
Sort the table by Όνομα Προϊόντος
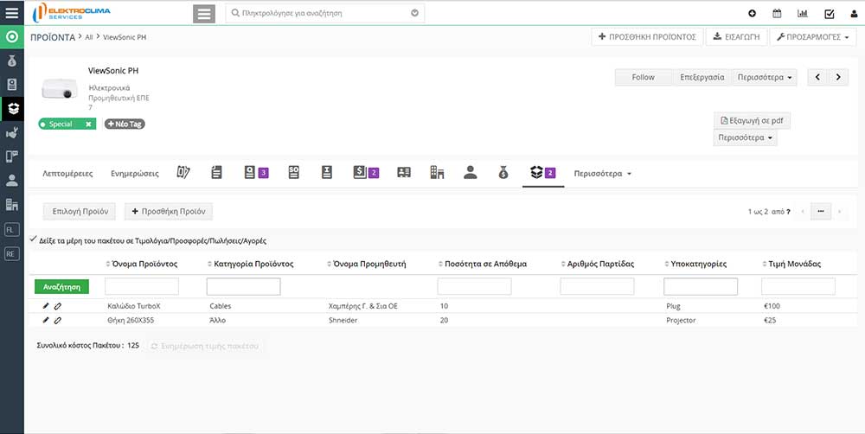click(x=141, y=265)
